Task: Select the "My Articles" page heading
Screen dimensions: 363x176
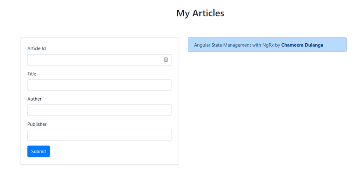Action: click(x=200, y=13)
